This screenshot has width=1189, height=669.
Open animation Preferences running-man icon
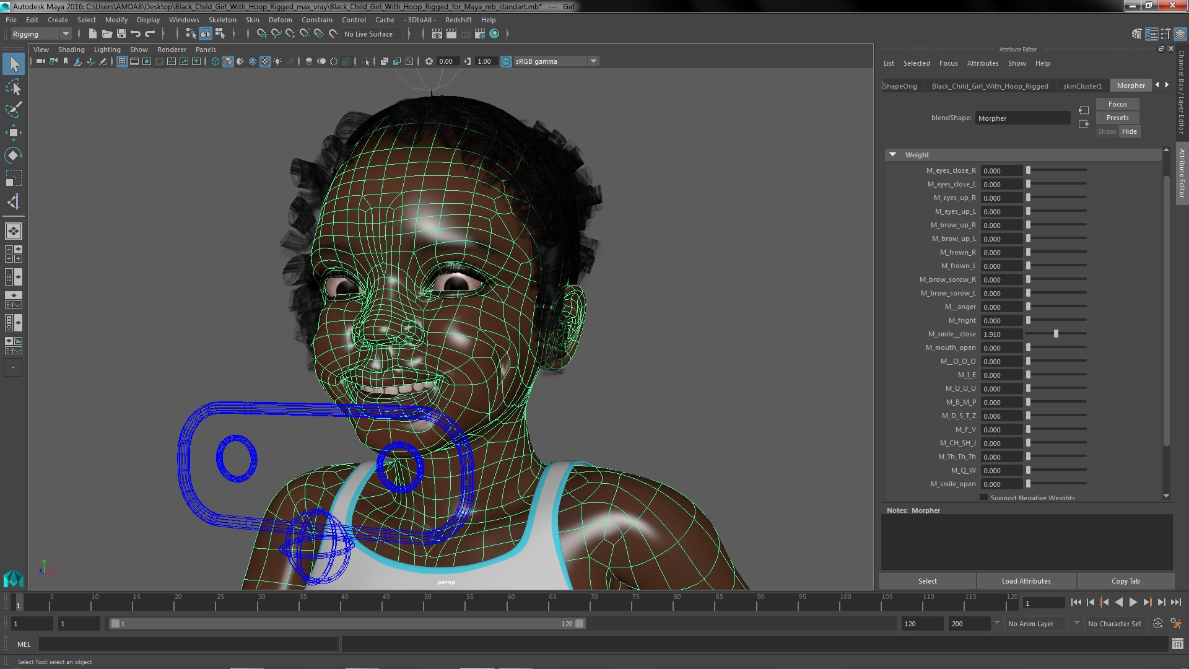click(x=1176, y=624)
